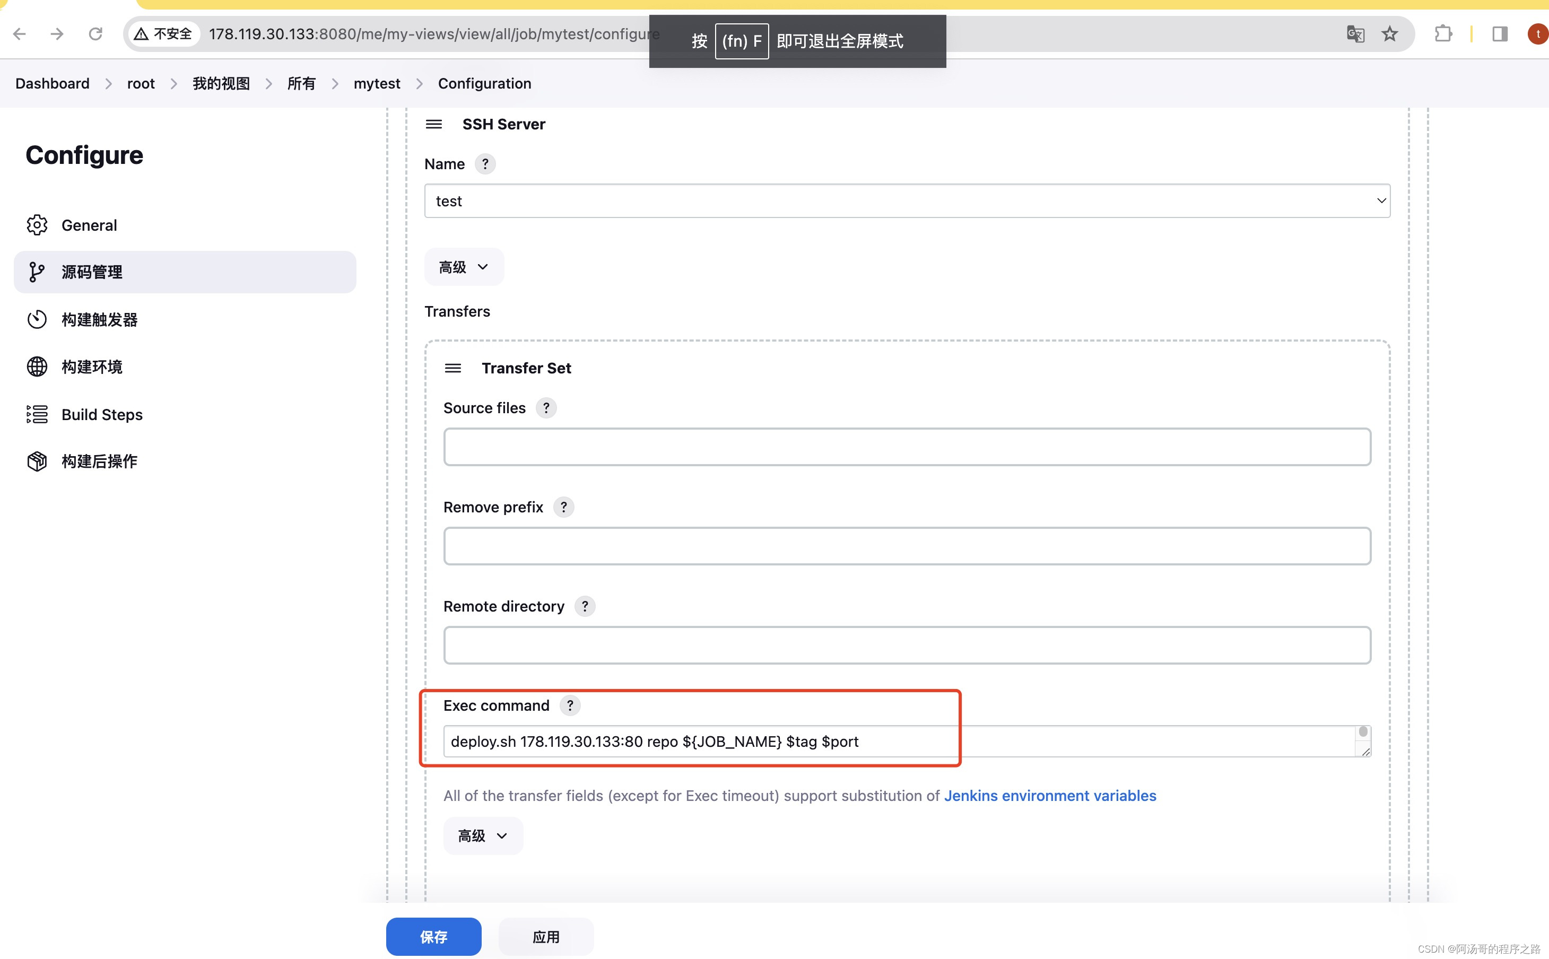Go to General section
The image size is (1549, 959).
pos(185,225)
